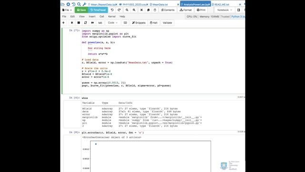
Task: Zoom out the notebook view
Action: pyautogui.click(x=127, y=10)
